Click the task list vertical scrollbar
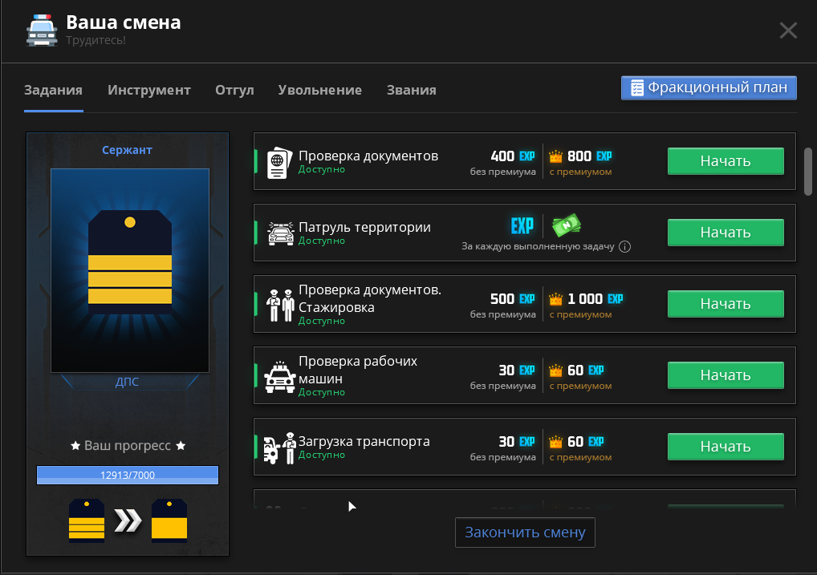The width and height of the screenshot is (817, 575). (x=808, y=172)
